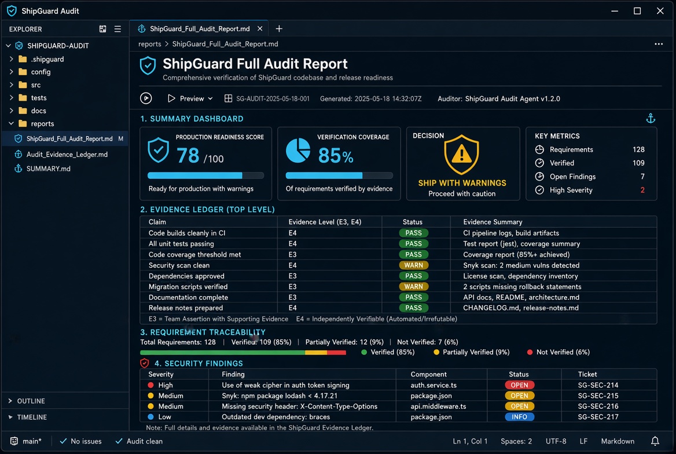Click the SHIPGUARD-AUDIT root workspace icon
Screen dimensions: 676x454
click(x=19, y=46)
